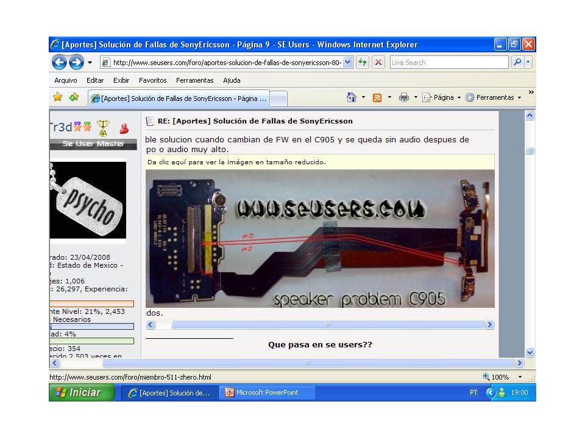Click the vertical scrollbar thumb
This screenshot has width=585, height=438.
[x=530, y=151]
